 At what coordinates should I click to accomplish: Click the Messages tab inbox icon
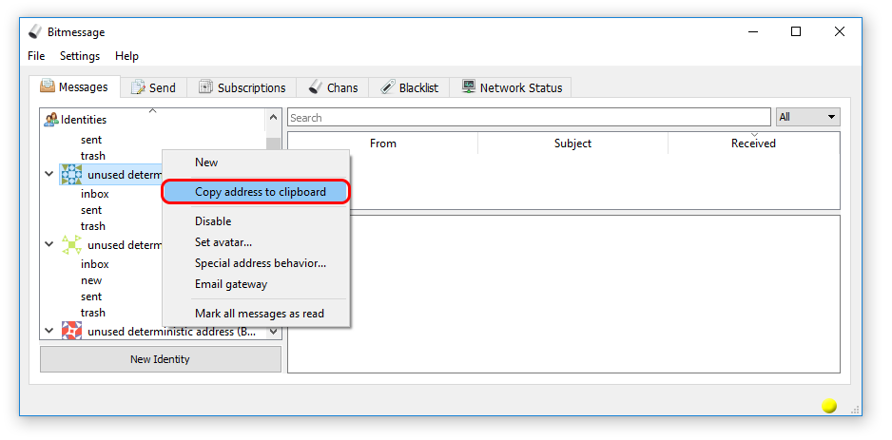tap(48, 86)
